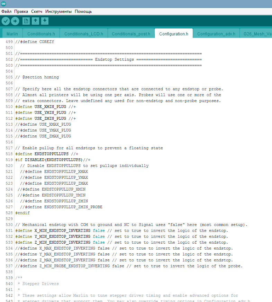Click the Arduino logo in the title bar
Screen dimensions: 272x302
click(3, 4)
